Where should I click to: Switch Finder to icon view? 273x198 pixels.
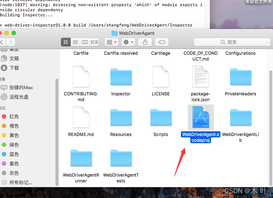coord(66,42)
